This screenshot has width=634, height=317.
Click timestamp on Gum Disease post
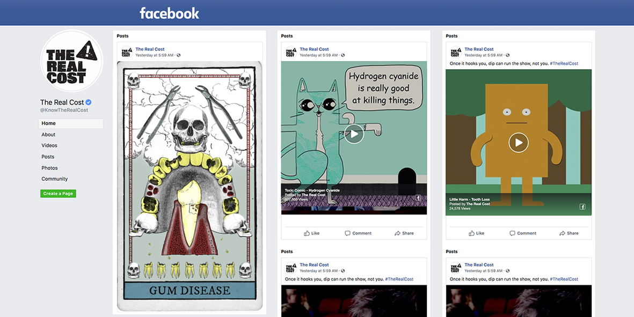(x=155, y=55)
